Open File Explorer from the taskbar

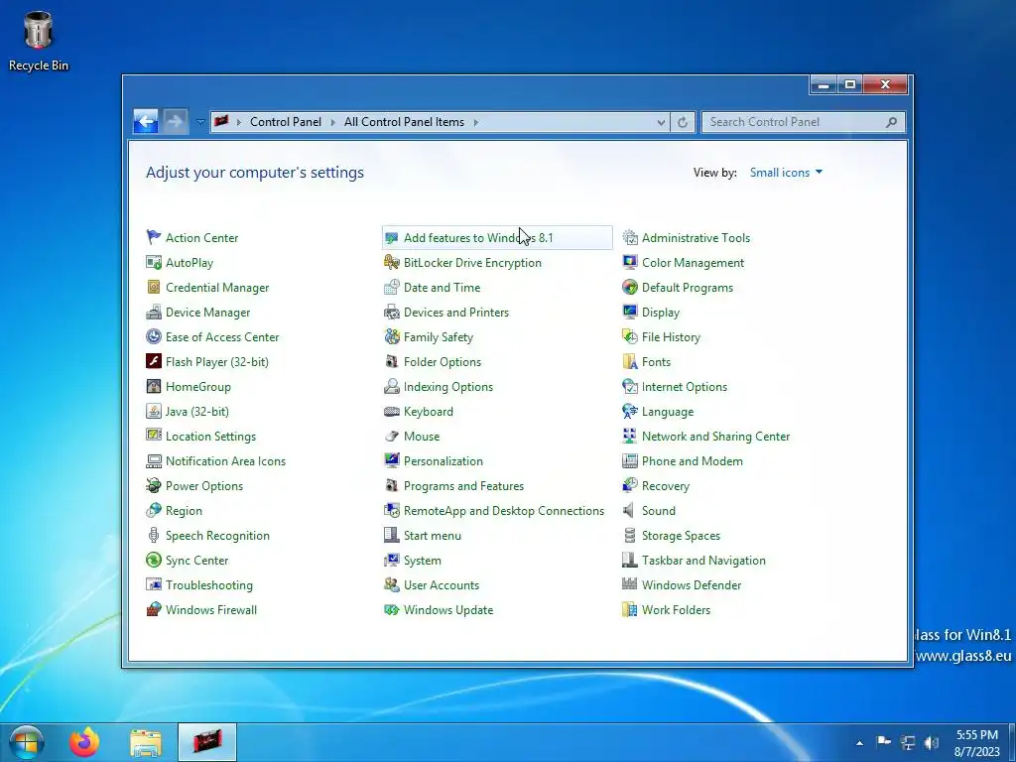[147, 742]
